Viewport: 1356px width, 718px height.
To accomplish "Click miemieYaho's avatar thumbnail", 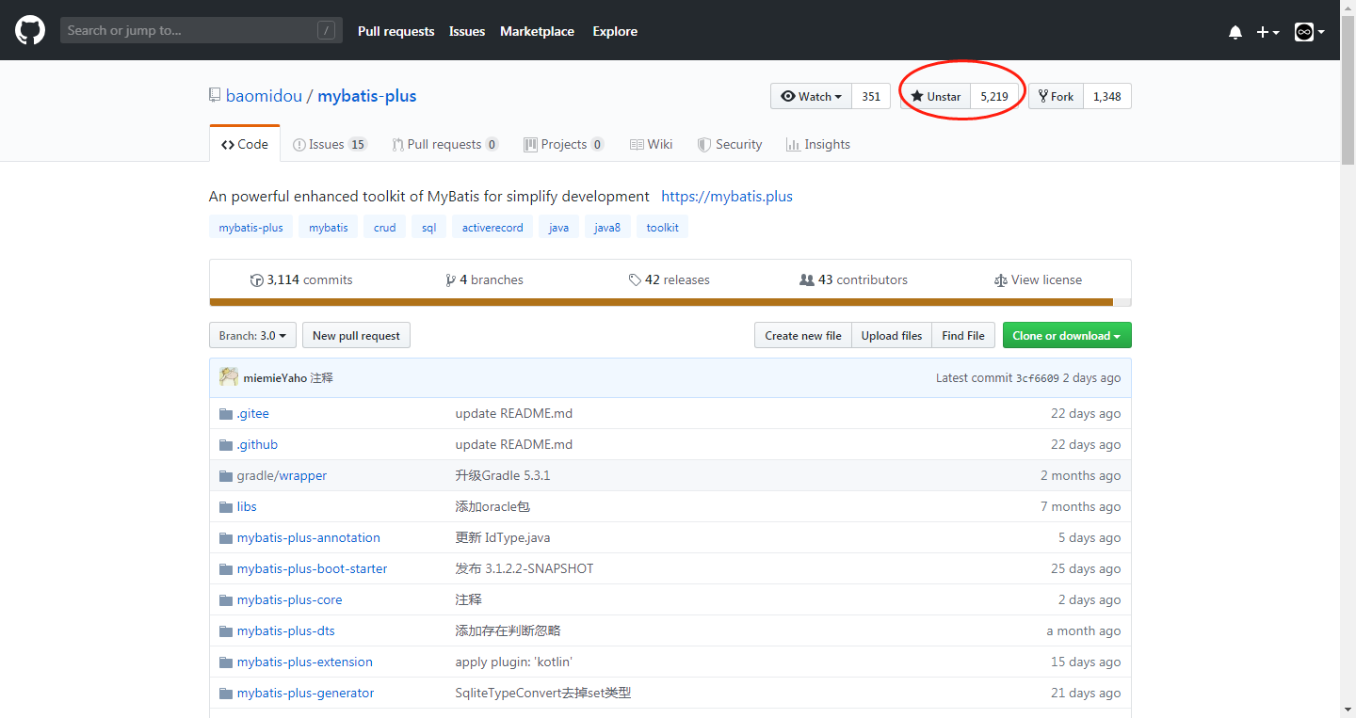I will (229, 377).
